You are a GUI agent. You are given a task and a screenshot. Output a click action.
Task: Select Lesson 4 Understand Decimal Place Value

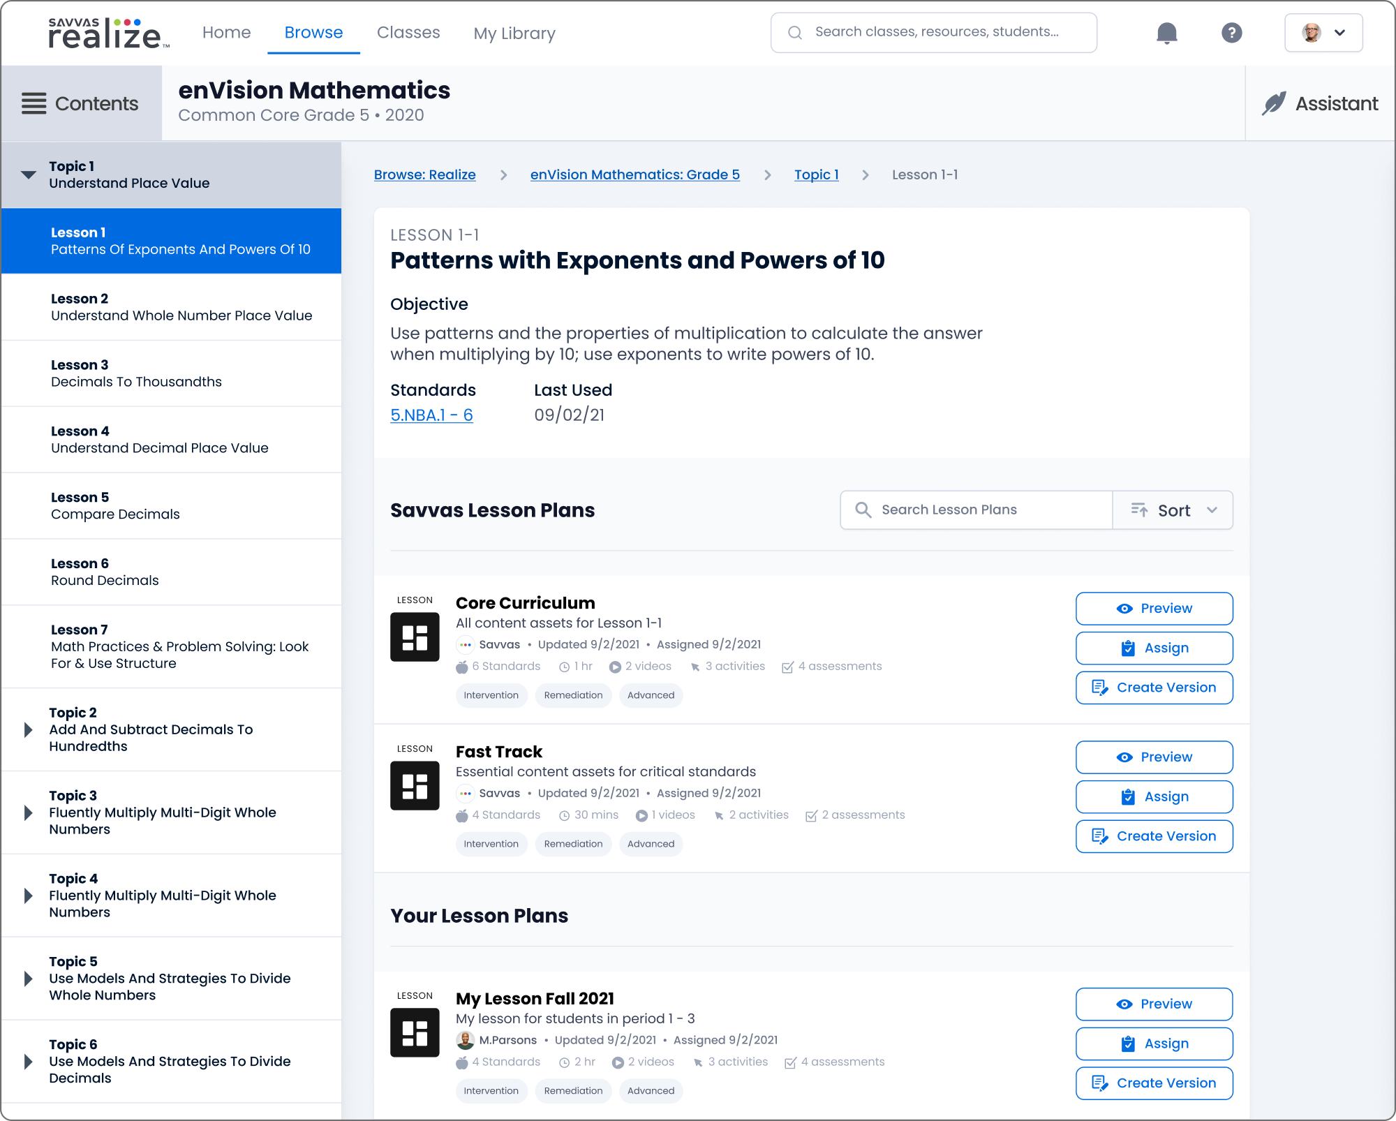point(171,440)
